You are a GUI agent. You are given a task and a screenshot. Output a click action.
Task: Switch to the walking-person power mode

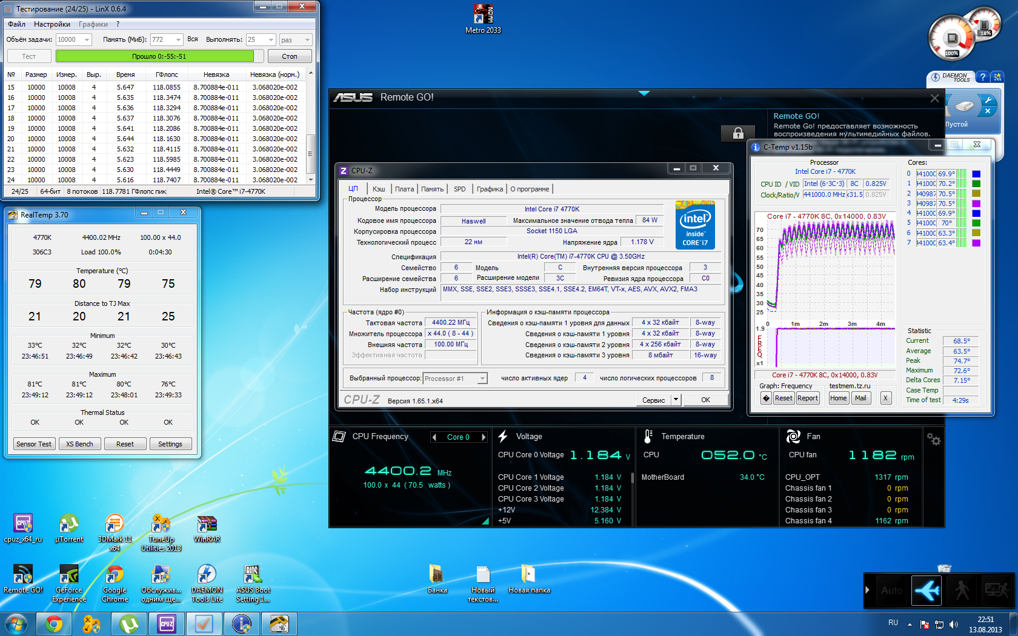pyautogui.click(x=962, y=590)
